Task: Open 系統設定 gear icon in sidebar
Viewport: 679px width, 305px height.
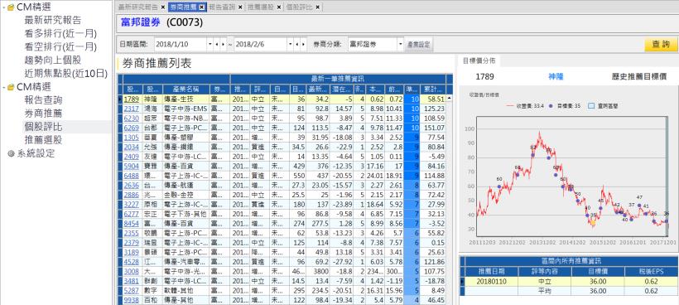Action: point(12,153)
